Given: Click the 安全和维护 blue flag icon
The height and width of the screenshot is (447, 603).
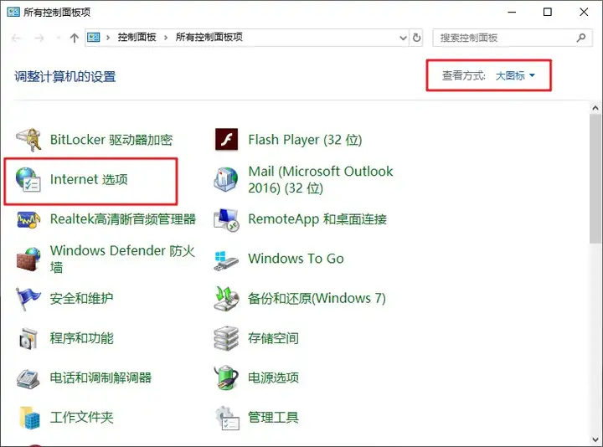Looking at the screenshot, I should (x=28, y=299).
